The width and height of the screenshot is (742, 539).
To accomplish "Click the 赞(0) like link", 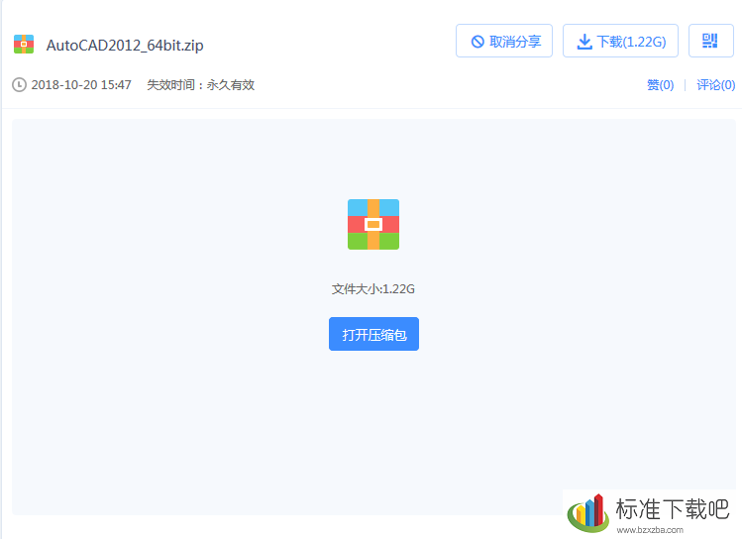I will point(660,84).
